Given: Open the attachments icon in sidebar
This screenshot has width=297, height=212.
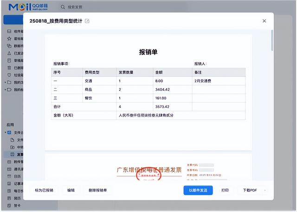Looking at the screenshot, I should coord(9,162).
